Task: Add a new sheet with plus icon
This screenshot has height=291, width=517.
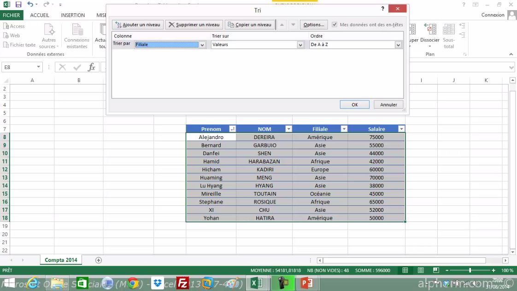Action: 98,260
